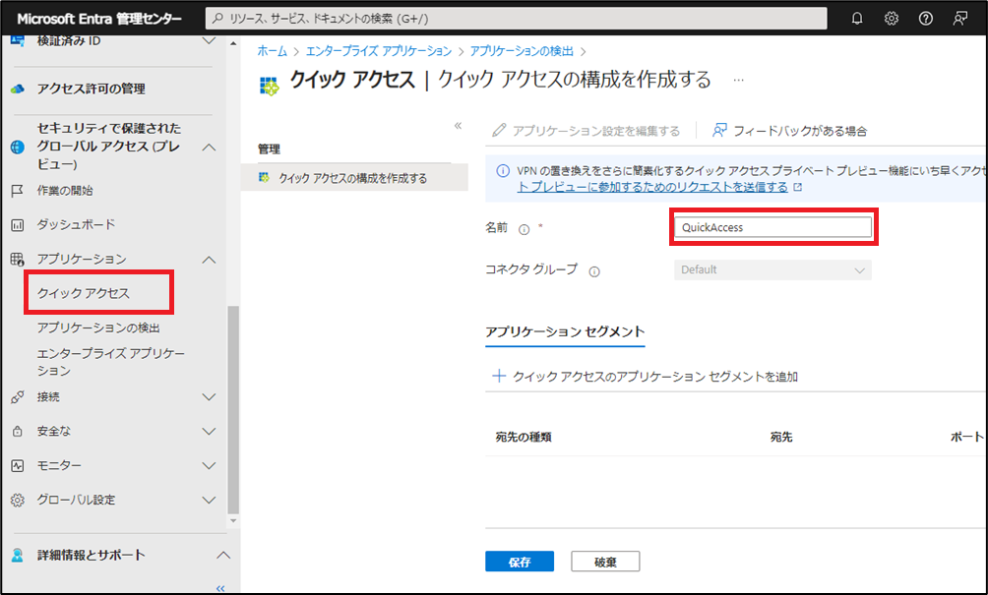The height and width of the screenshot is (595, 988).
Task: Expand the 接続 section chevron
Action: point(209,396)
